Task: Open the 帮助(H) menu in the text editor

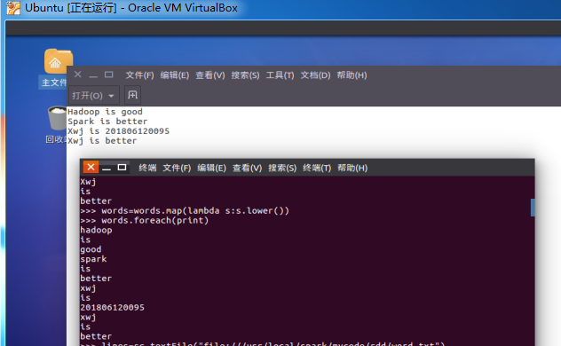Action: click(352, 75)
